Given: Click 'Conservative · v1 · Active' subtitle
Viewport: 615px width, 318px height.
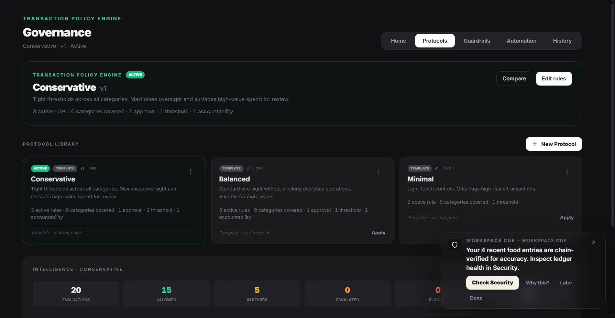Looking at the screenshot, I should [x=54, y=46].
